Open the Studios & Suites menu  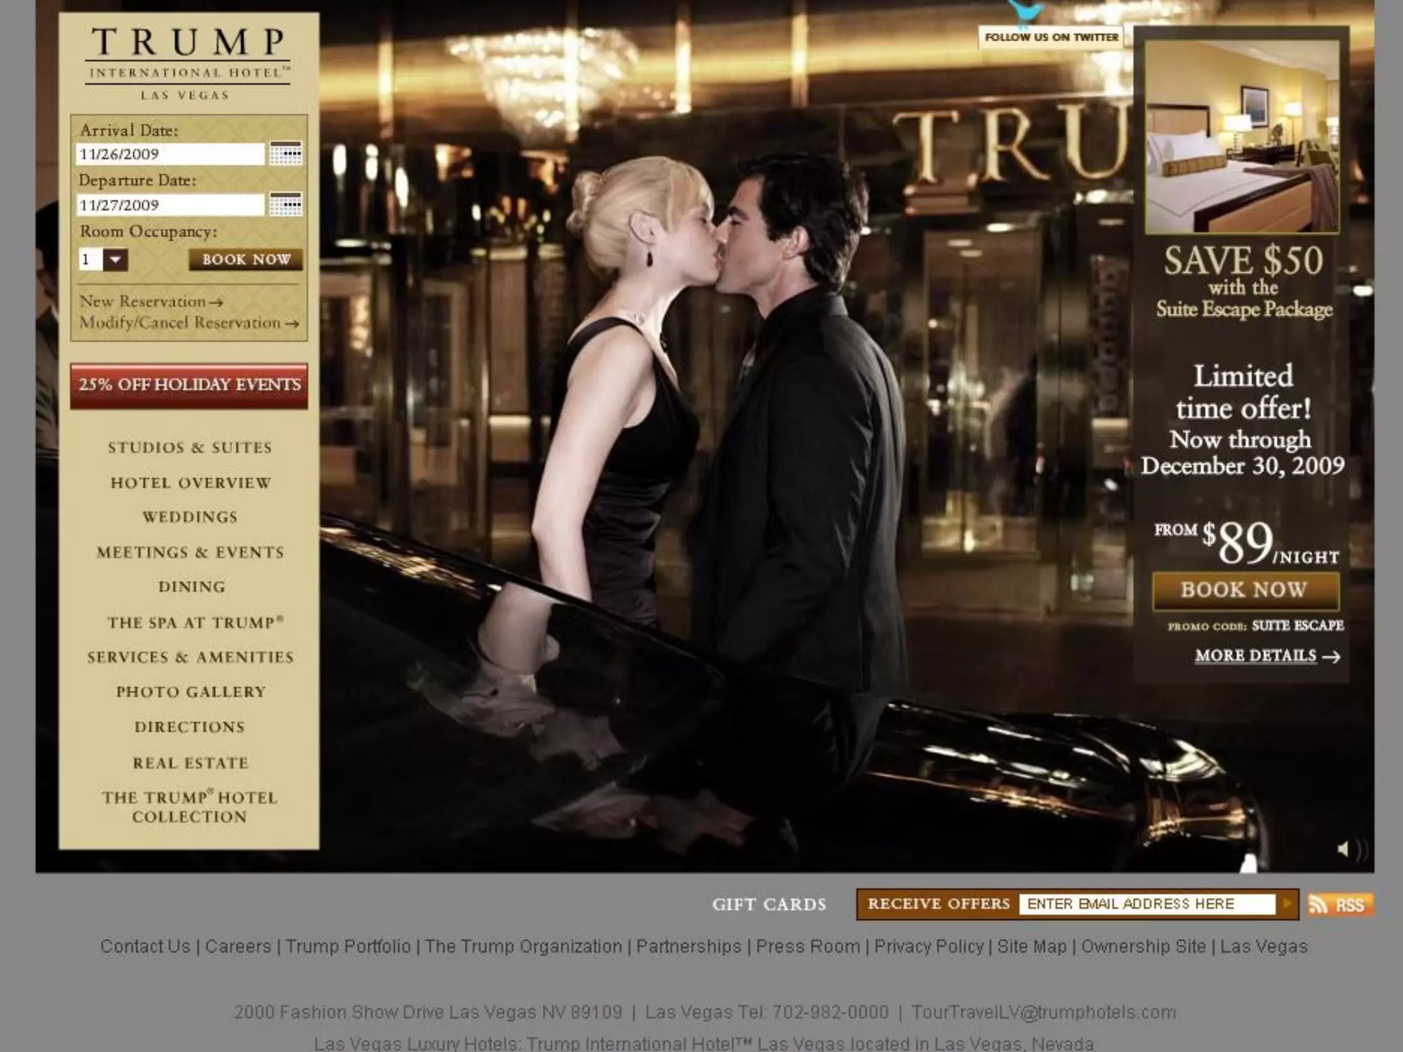pyautogui.click(x=190, y=447)
